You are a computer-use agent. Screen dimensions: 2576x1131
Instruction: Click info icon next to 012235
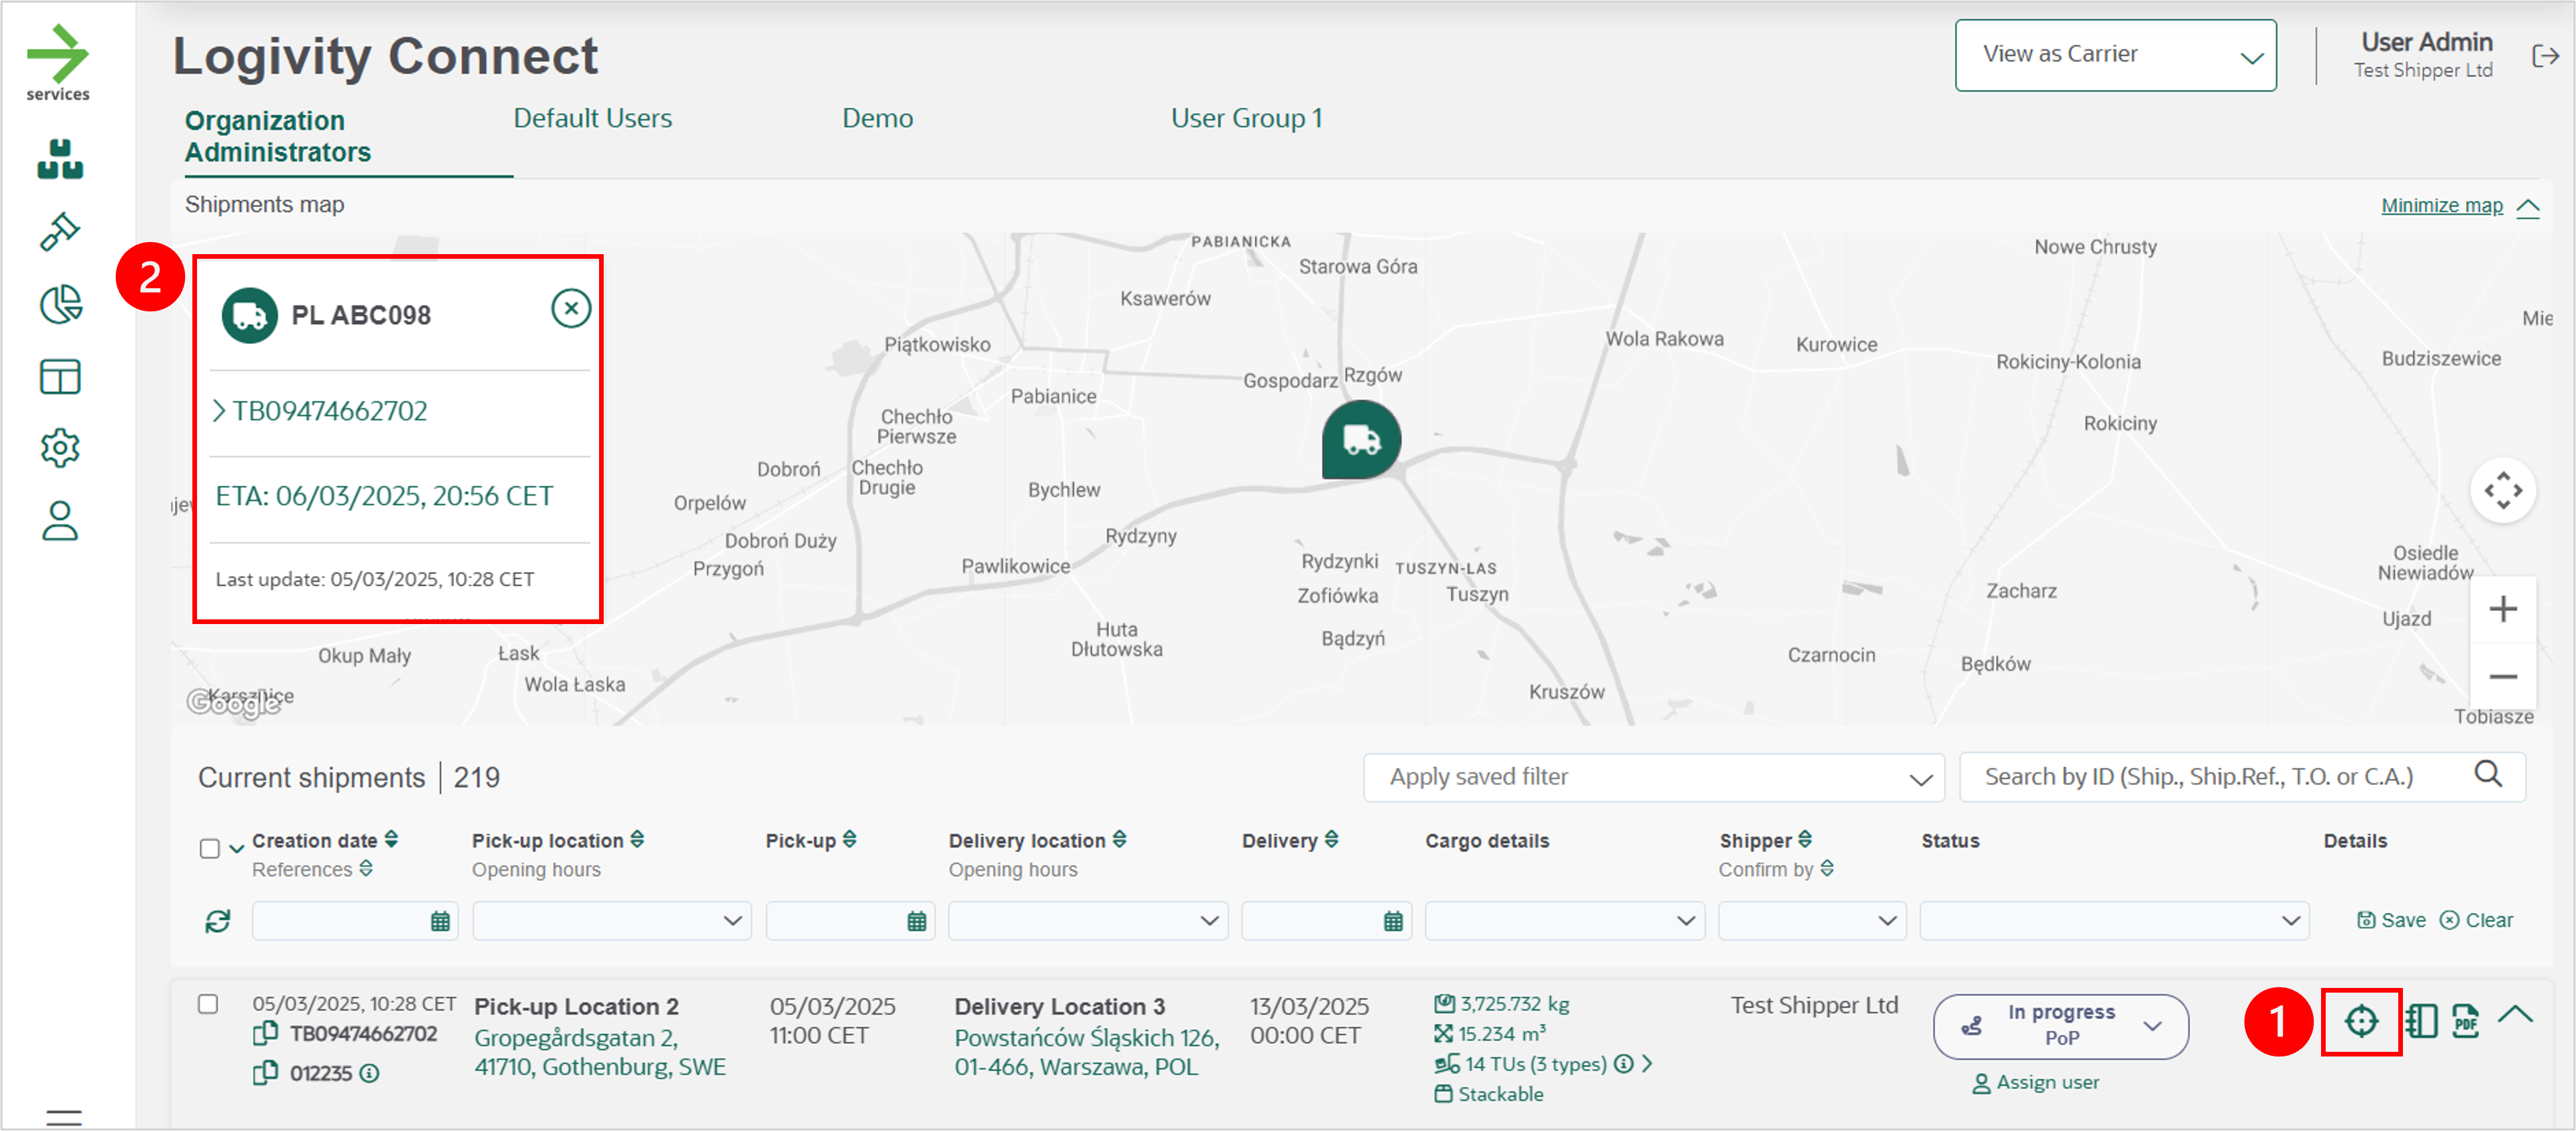[x=369, y=1074]
